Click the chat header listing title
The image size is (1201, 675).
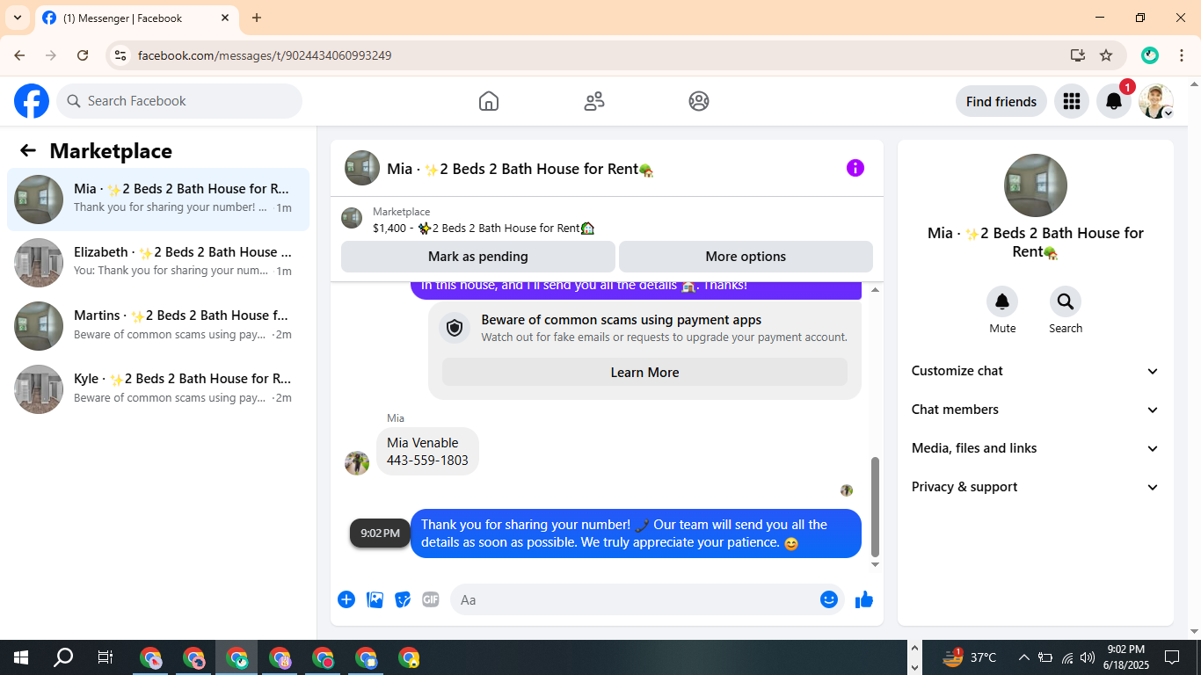click(520, 169)
